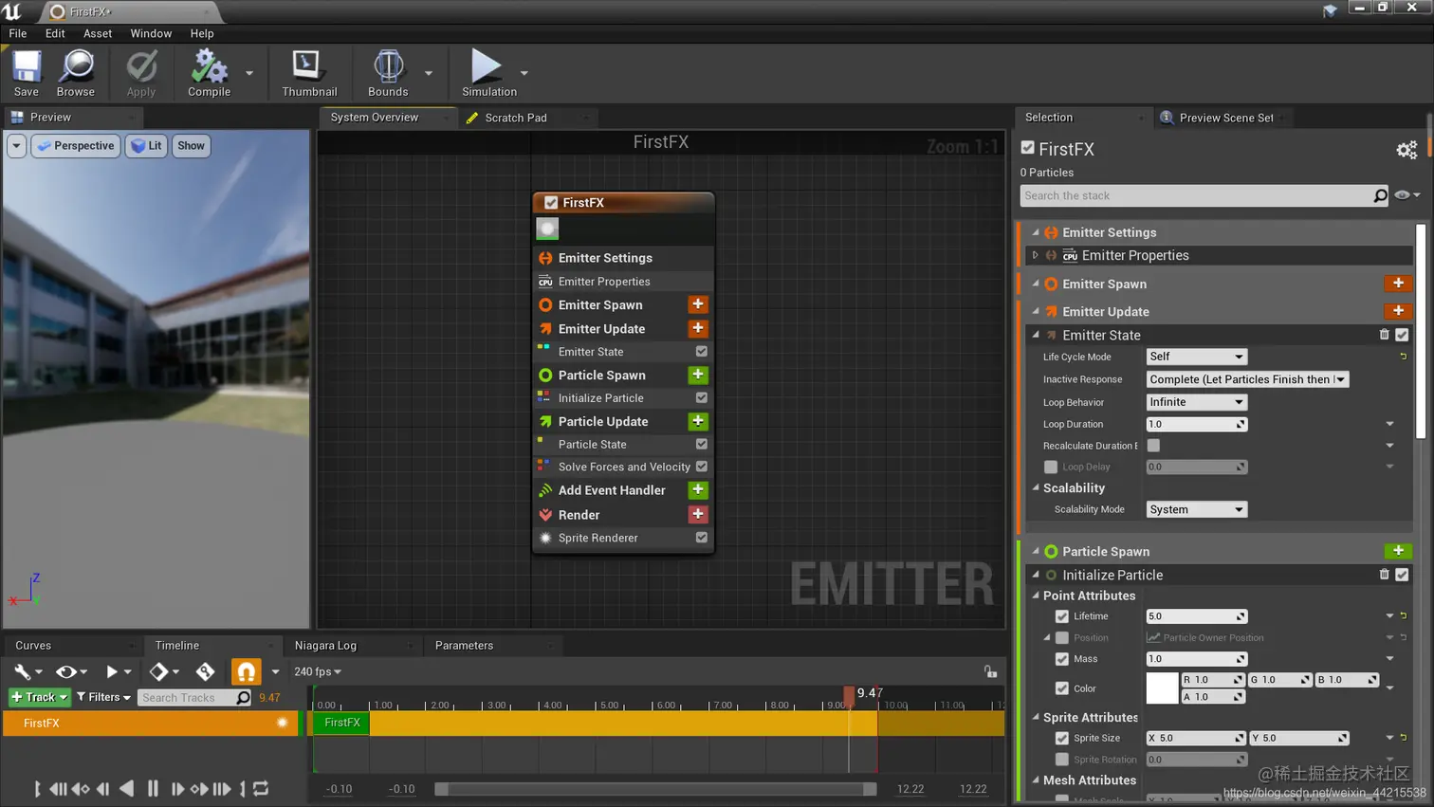Add a module to Particle Spawn in node

tap(698, 375)
